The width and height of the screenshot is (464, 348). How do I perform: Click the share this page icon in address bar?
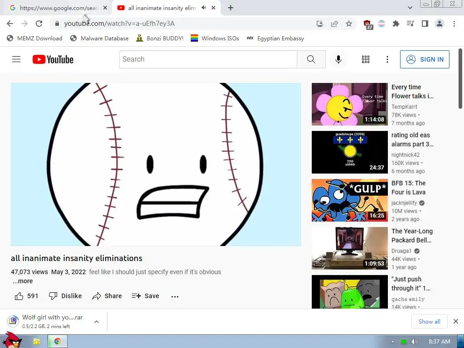tap(334, 24)
